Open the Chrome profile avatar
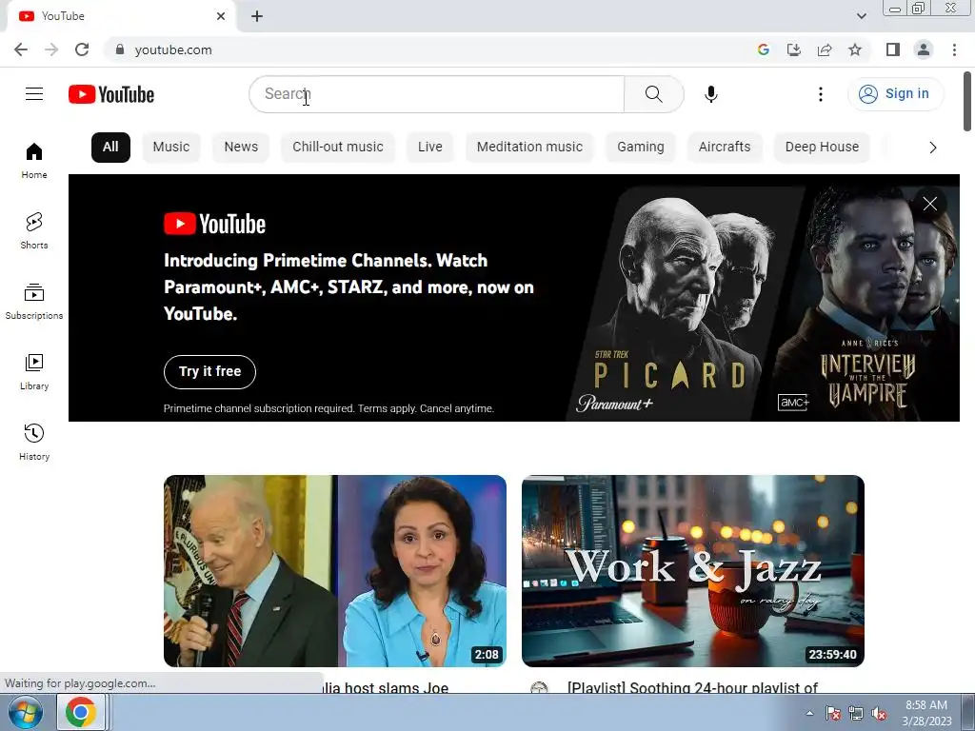Screen dimensions: 975x731 [924, 49]
